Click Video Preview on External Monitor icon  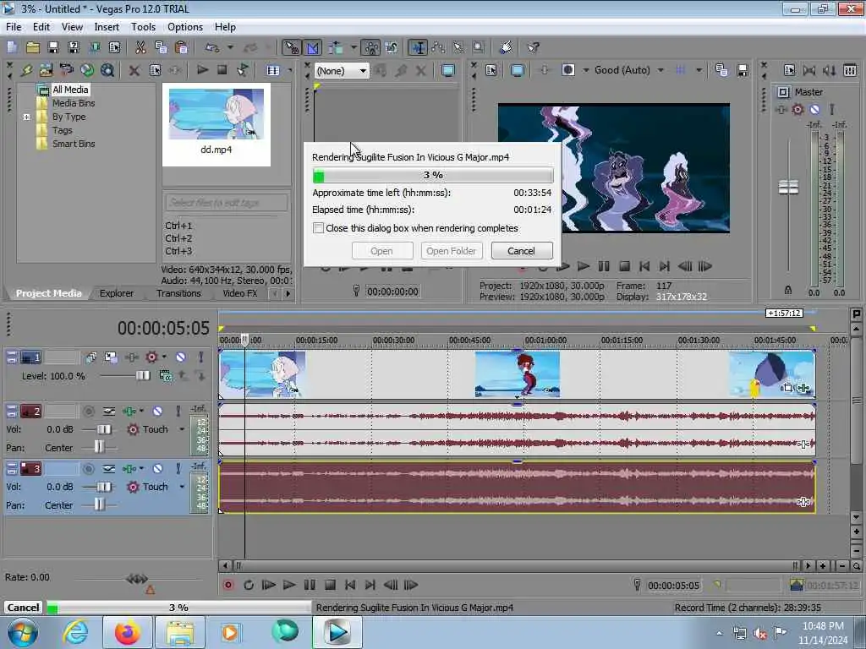518,70
